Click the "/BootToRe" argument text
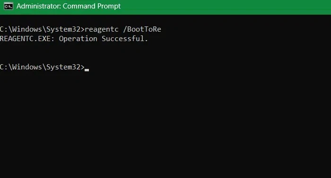The height and width of the screenshot is (178, 331). point(142,29)
